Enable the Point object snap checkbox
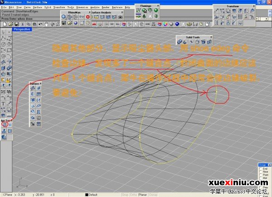This screenshot has width=272, height=197. (260, 175)
